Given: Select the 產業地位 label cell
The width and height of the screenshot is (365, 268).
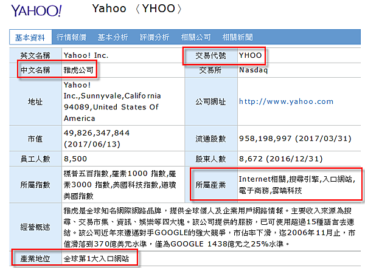Looking at the screenshot, I should (x=35, y=258).
